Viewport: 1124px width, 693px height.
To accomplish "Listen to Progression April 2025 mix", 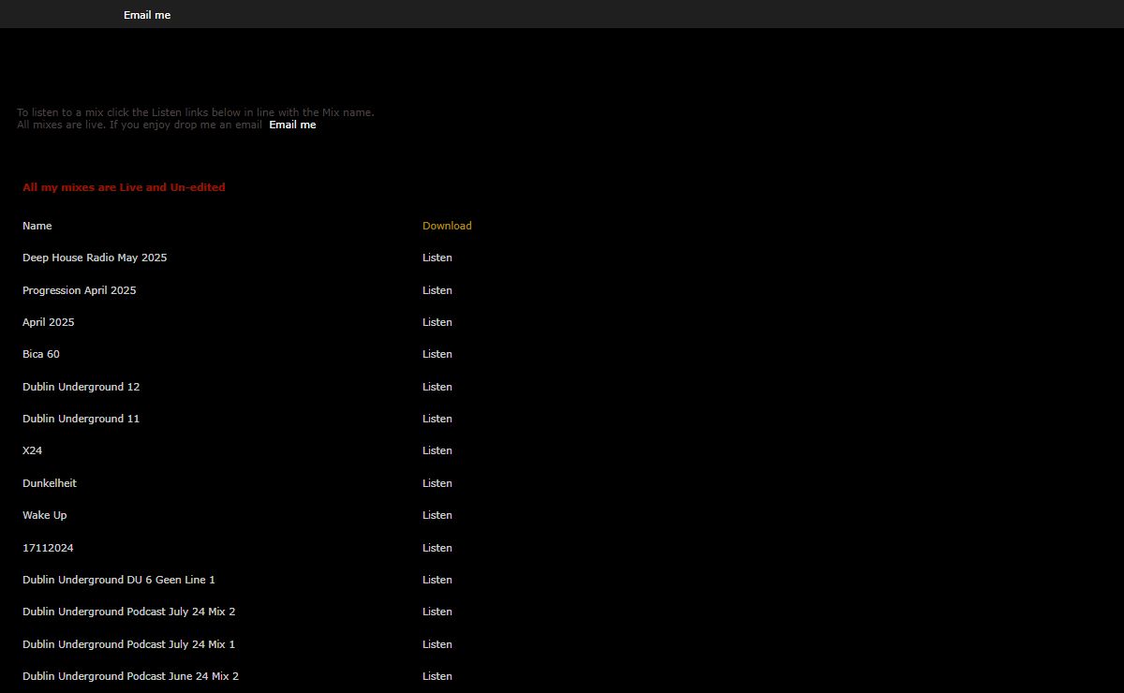I will [x=437, y=290].
